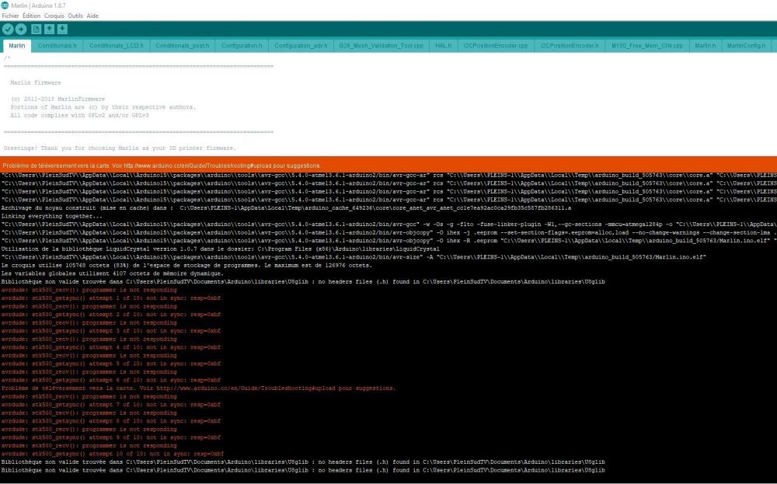Viewport: 777px width, 484px height.
Task: Switch to the Configuration.h tab
Action: point(242,46)
